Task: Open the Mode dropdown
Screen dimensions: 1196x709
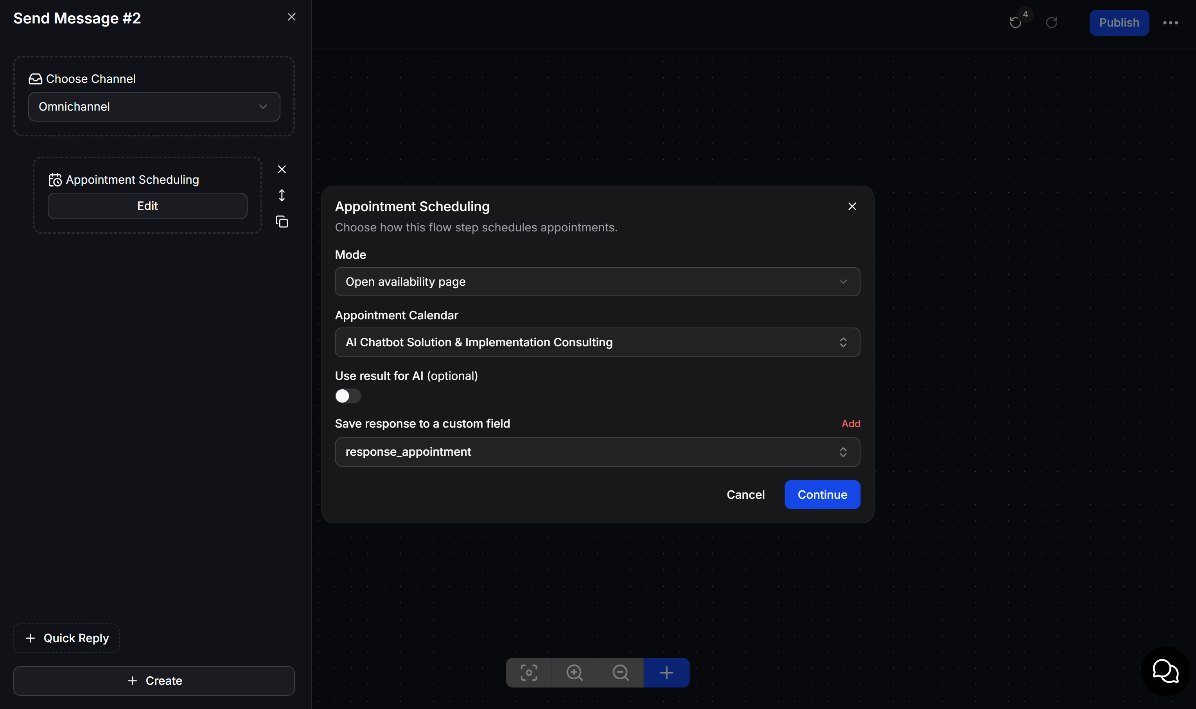Action: click(x=598, y=282)
